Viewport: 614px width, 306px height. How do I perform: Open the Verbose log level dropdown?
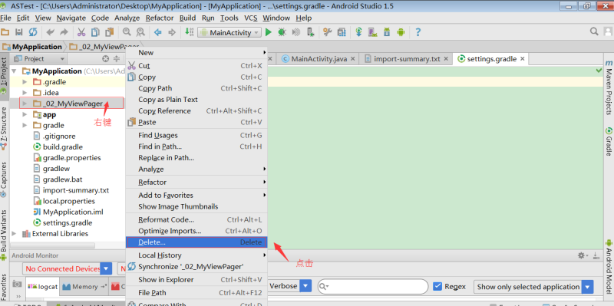(290, 286)
